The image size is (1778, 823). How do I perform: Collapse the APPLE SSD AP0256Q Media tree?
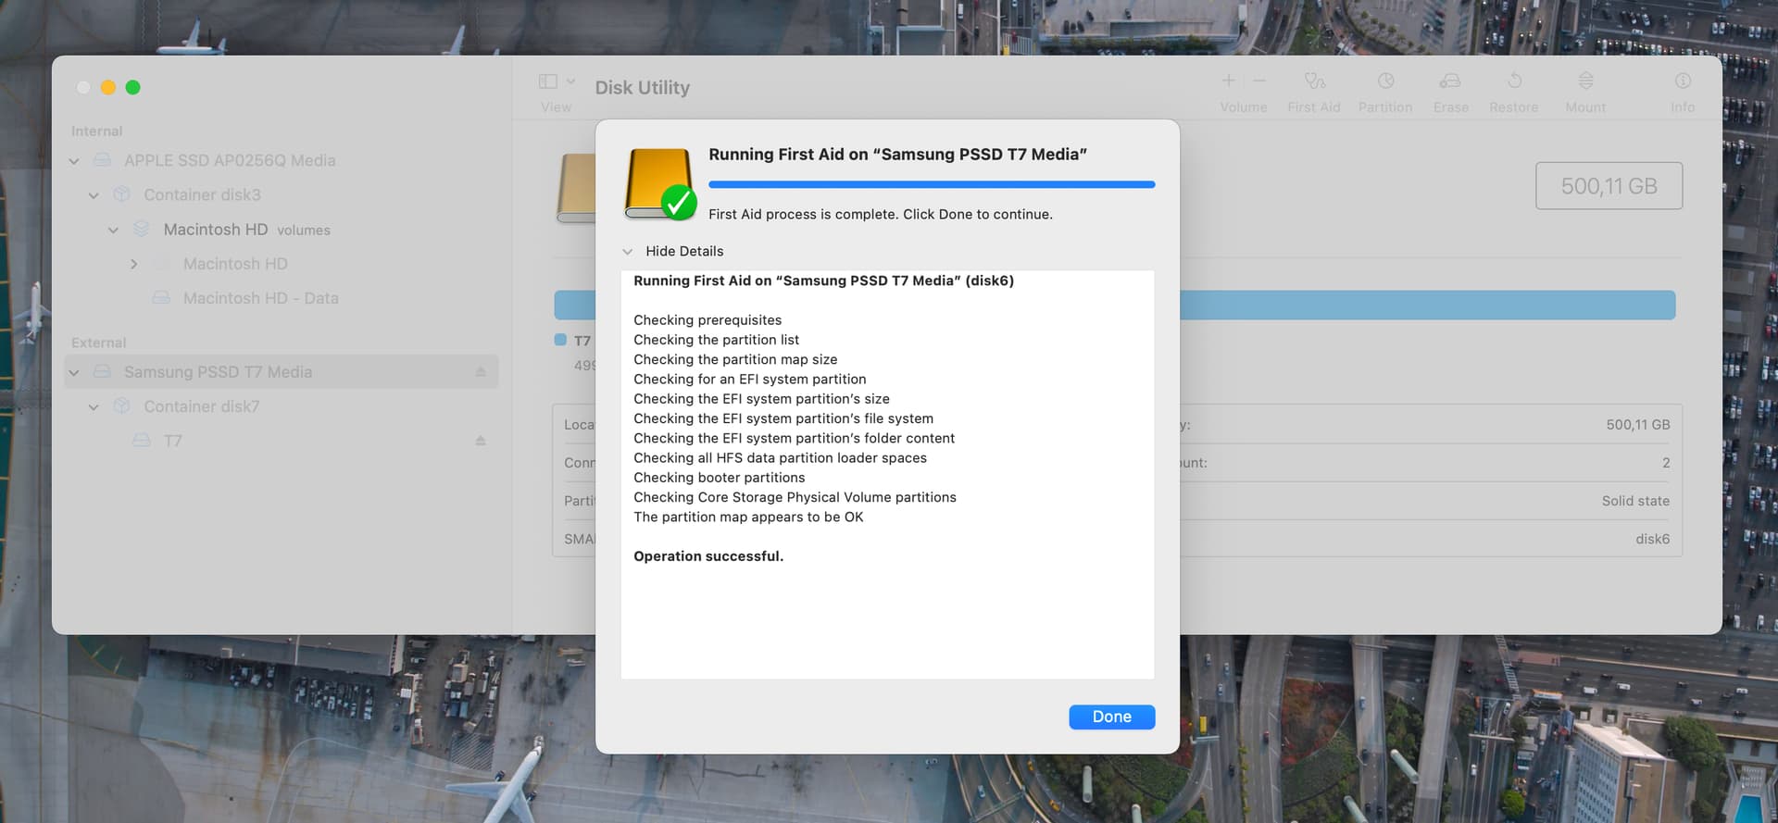coord(74,161)
